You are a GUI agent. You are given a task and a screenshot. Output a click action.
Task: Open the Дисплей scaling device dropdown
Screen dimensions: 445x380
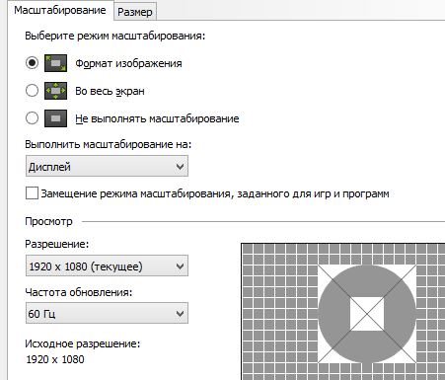pos(107,167)
